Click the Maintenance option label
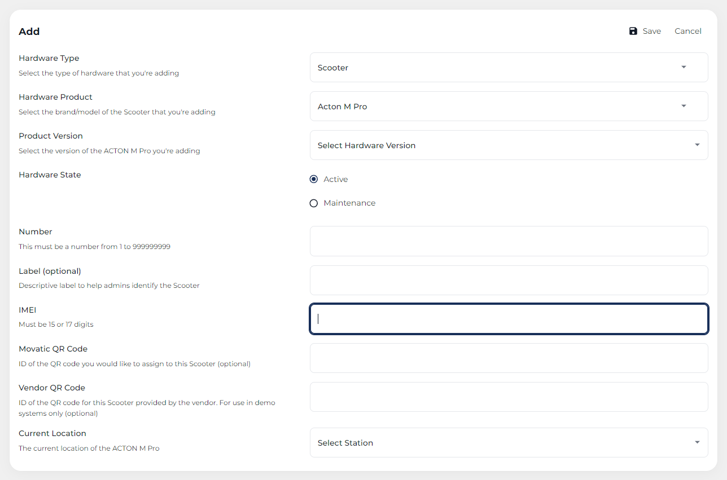 (349, 203)
